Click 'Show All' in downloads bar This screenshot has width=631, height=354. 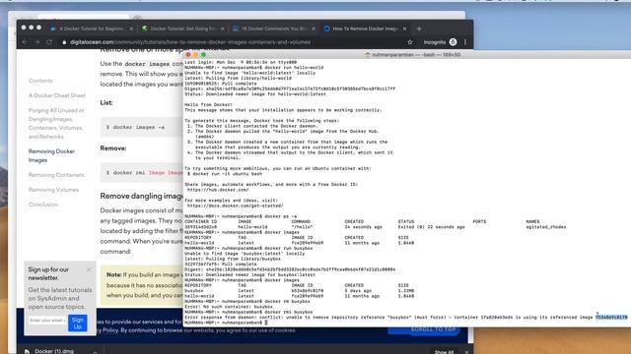pos(444,352)
